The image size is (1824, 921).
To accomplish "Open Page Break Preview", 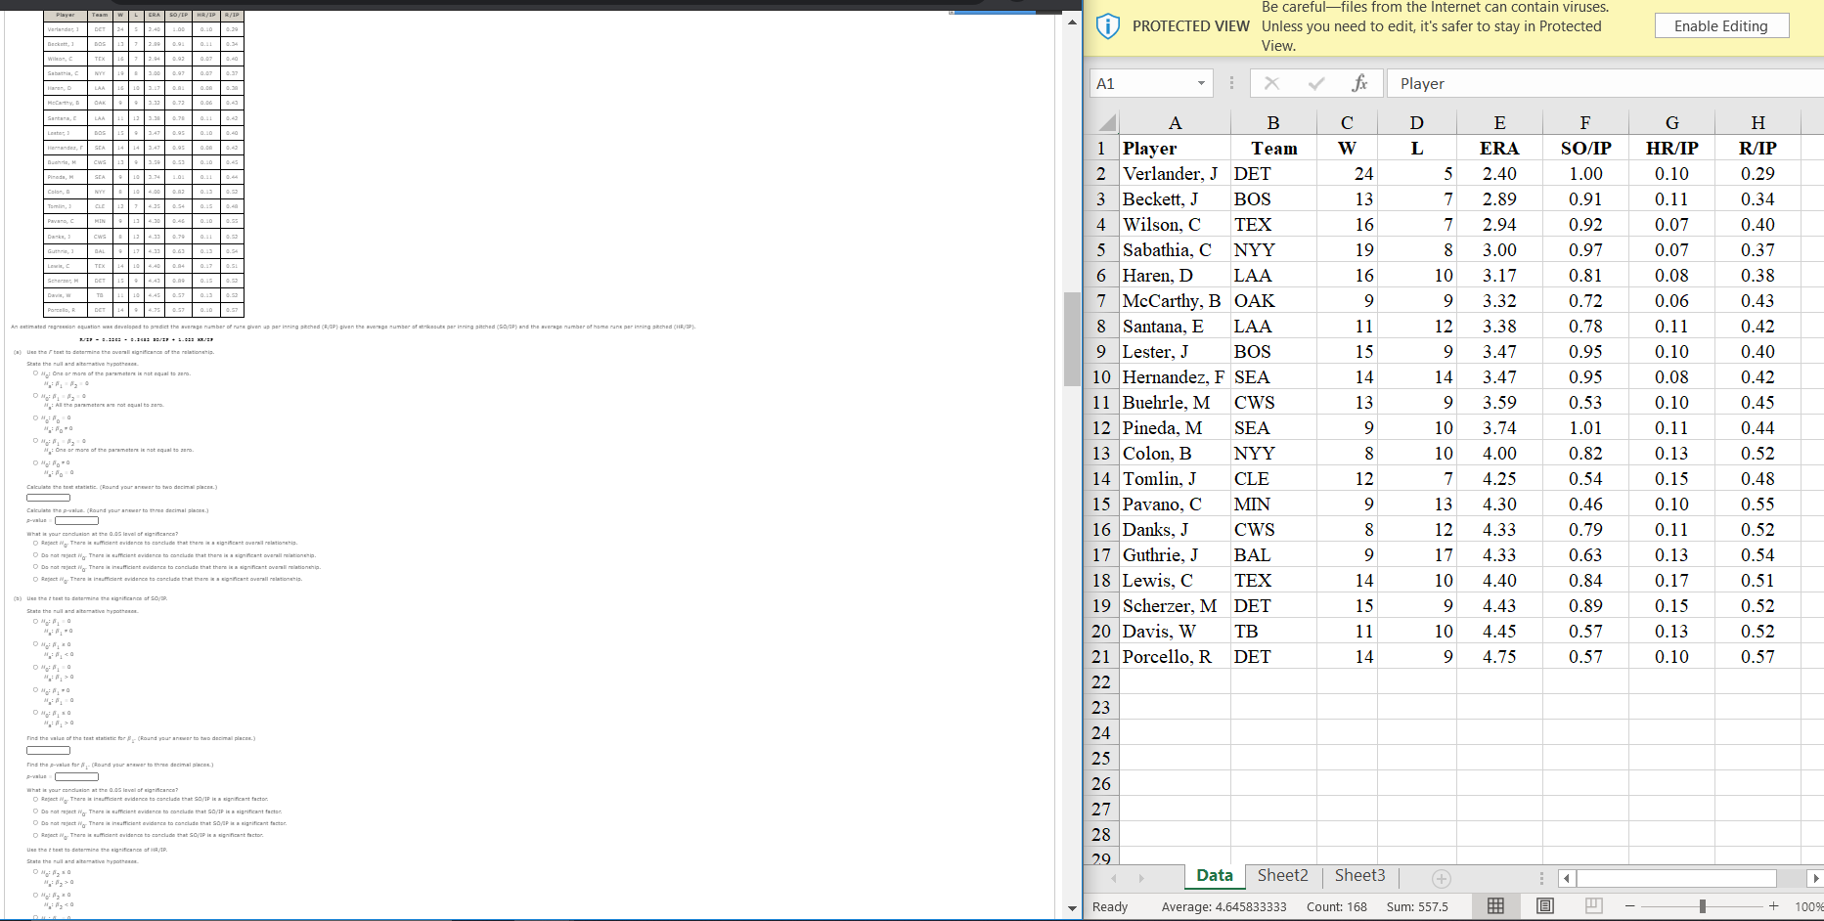I will pos(1593,905).
